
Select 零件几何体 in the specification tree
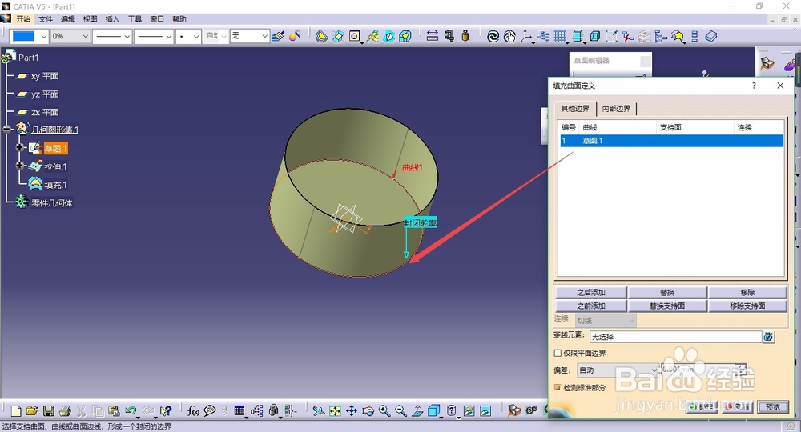tap(52, 203)
